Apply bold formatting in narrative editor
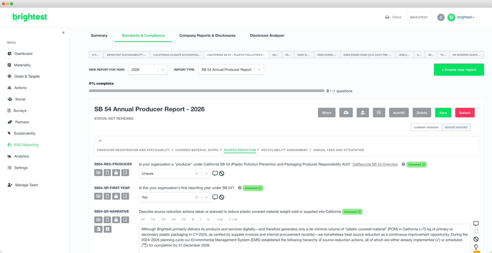This screenshot has width=492, height=253. coord(193,219)
